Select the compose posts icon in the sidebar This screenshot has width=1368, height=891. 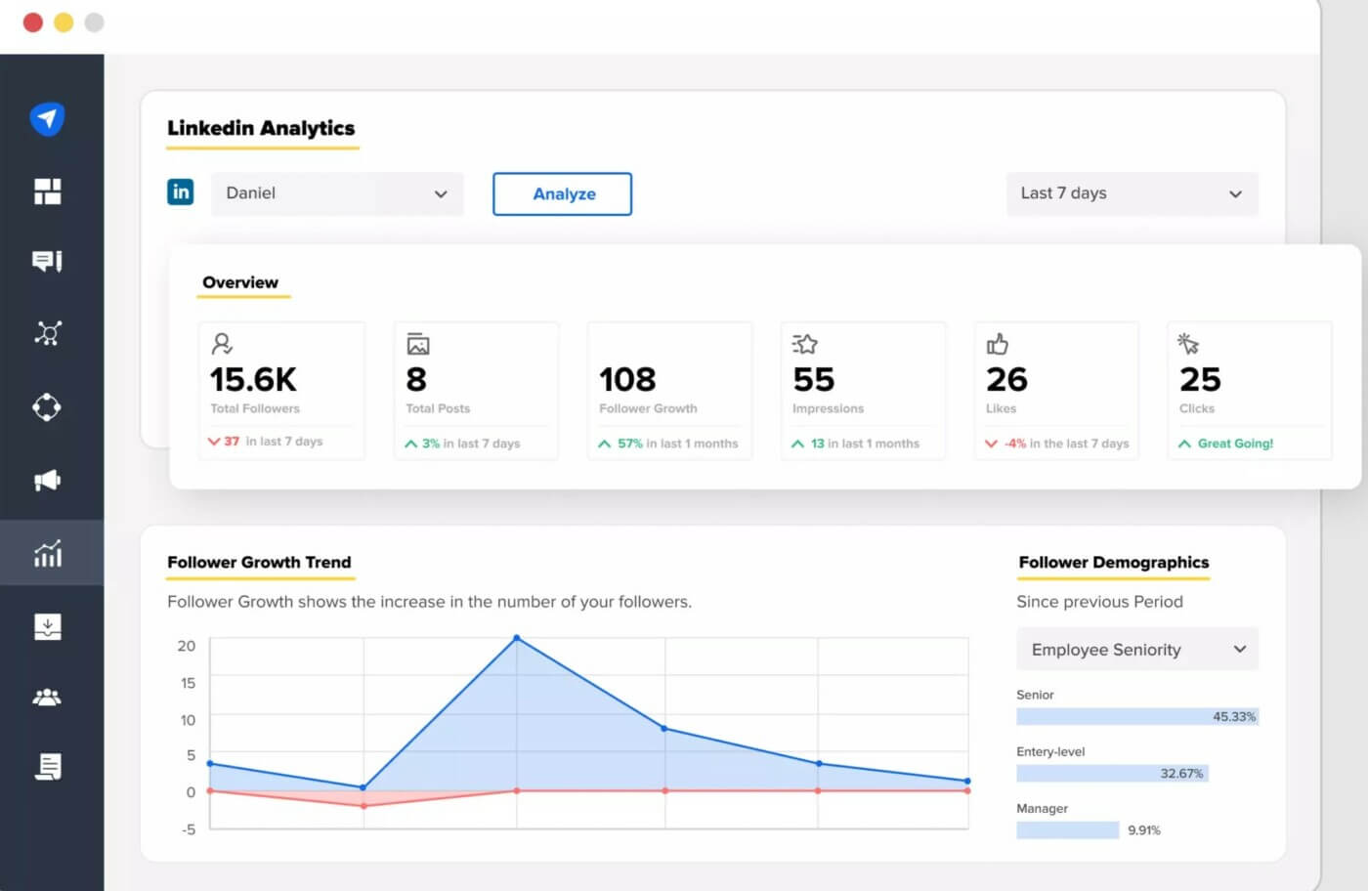click(47, 261)
